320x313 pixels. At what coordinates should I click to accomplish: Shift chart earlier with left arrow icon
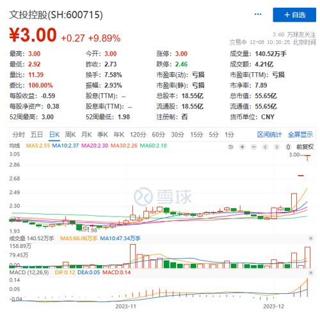pos(265,147)
